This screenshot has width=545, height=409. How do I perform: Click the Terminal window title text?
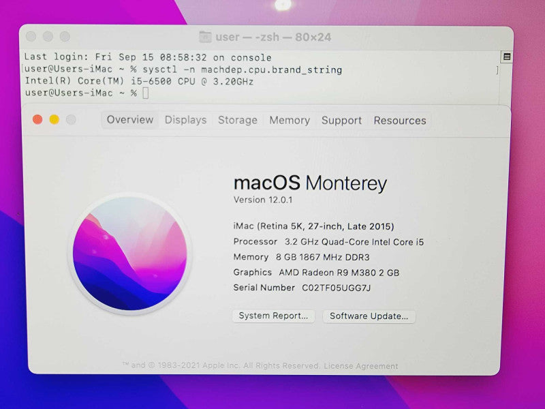273,37
